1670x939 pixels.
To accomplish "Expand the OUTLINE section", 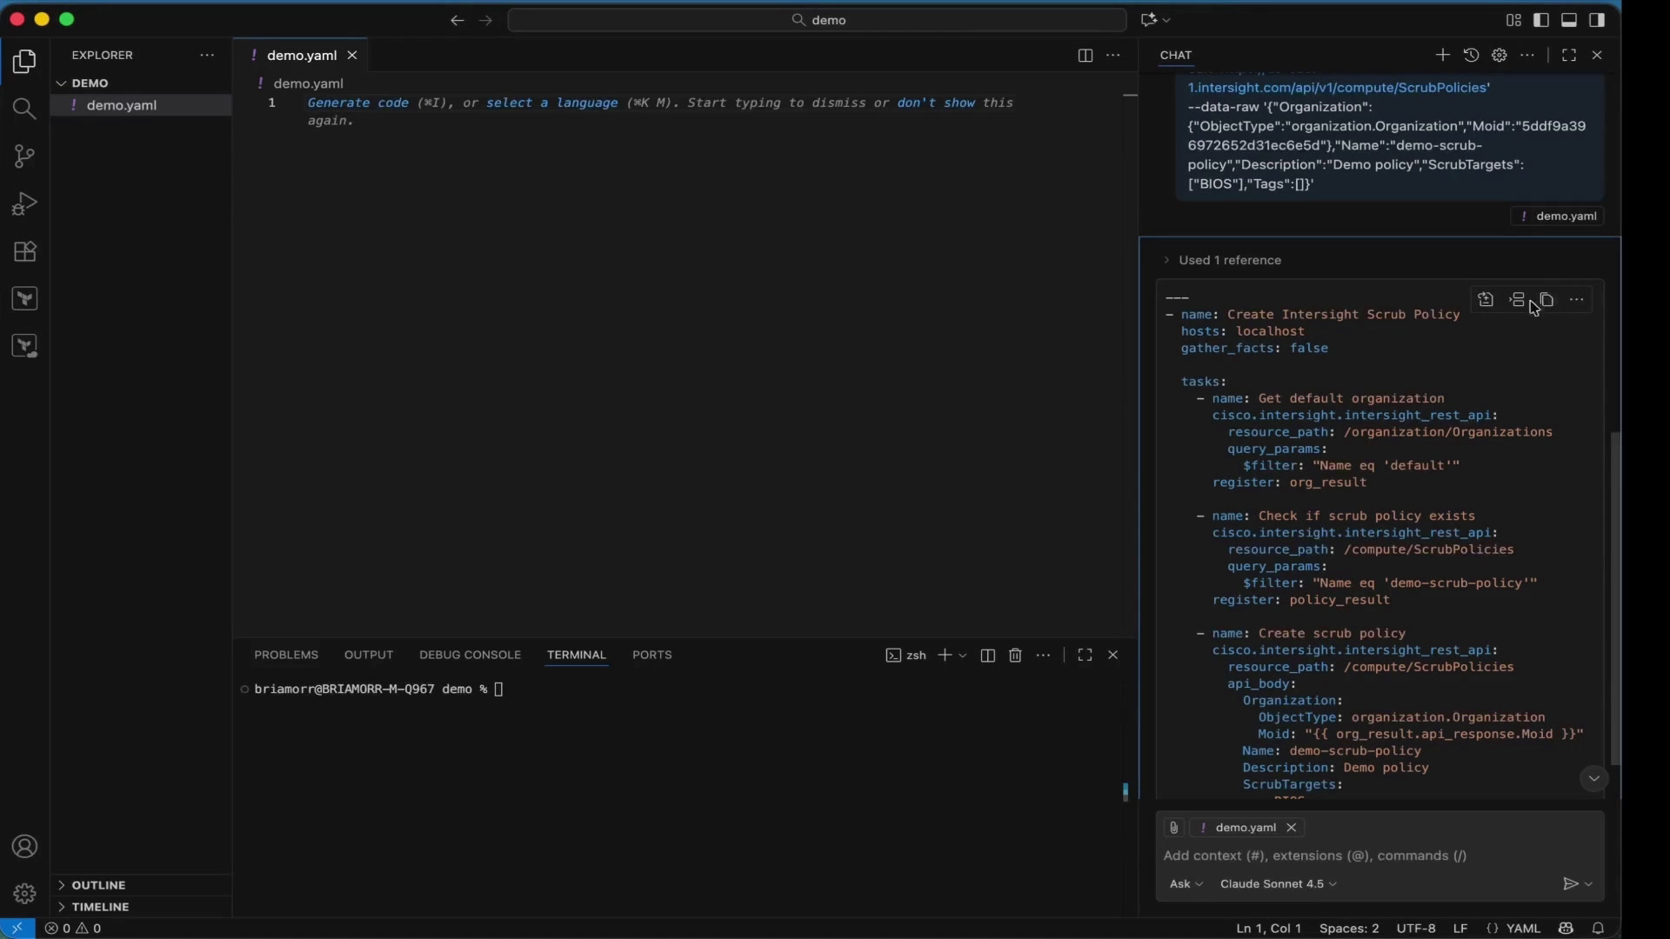I will tap(98, 885).
